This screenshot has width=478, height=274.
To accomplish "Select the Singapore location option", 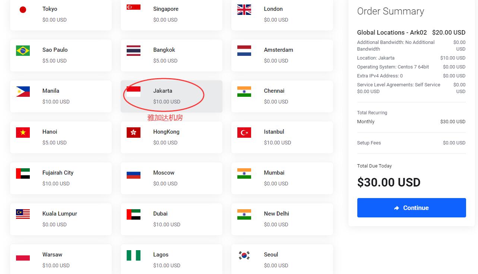I will (x=171, y=14).
